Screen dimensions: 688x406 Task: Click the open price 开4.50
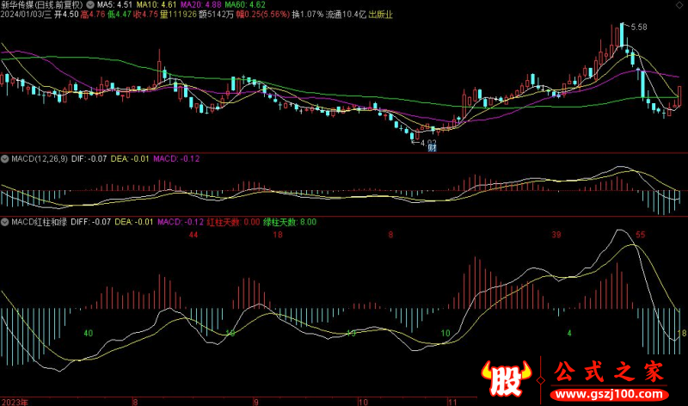click(66, 15)
